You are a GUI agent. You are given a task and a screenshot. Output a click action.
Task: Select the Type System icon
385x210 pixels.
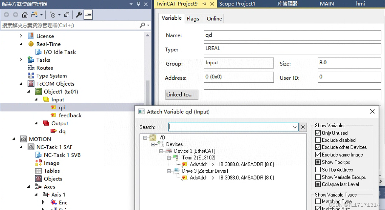(31, 75)
